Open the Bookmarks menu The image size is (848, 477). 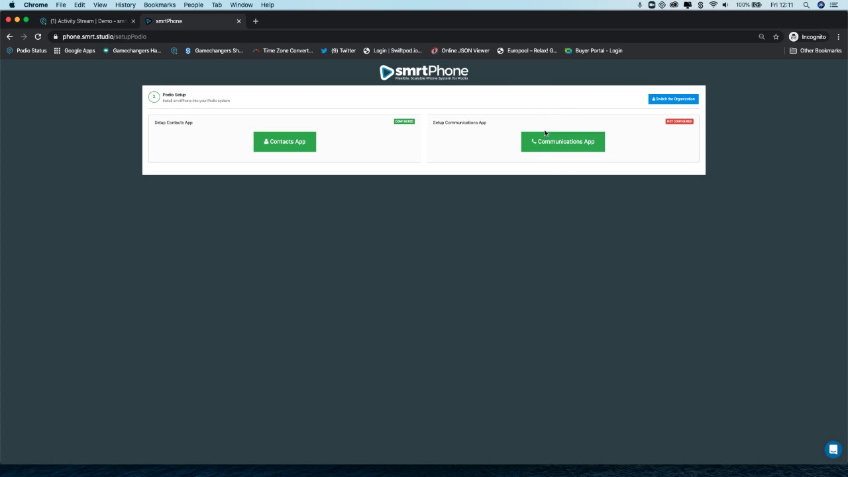[x=160, y=5]
